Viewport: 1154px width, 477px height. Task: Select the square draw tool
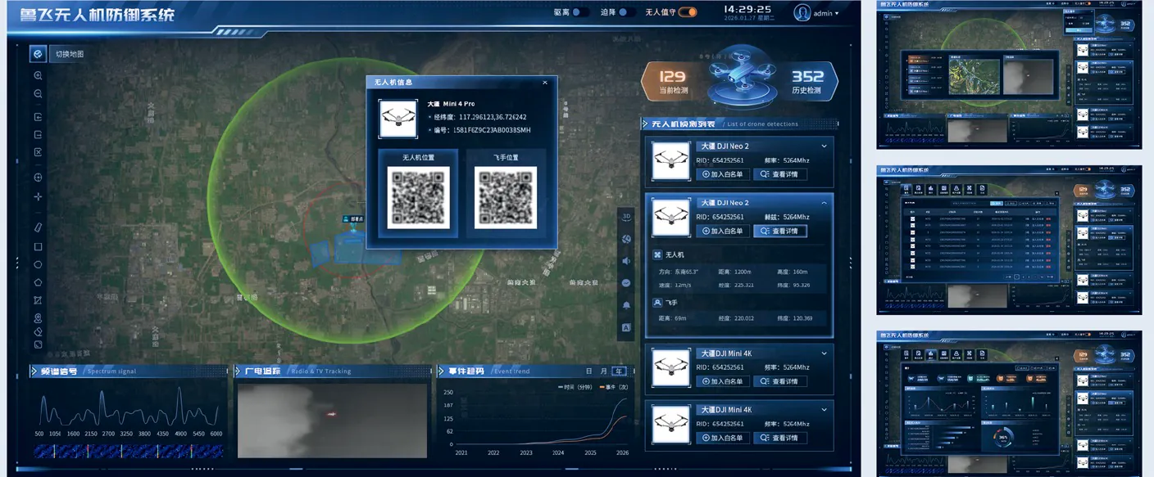(38, 246)
